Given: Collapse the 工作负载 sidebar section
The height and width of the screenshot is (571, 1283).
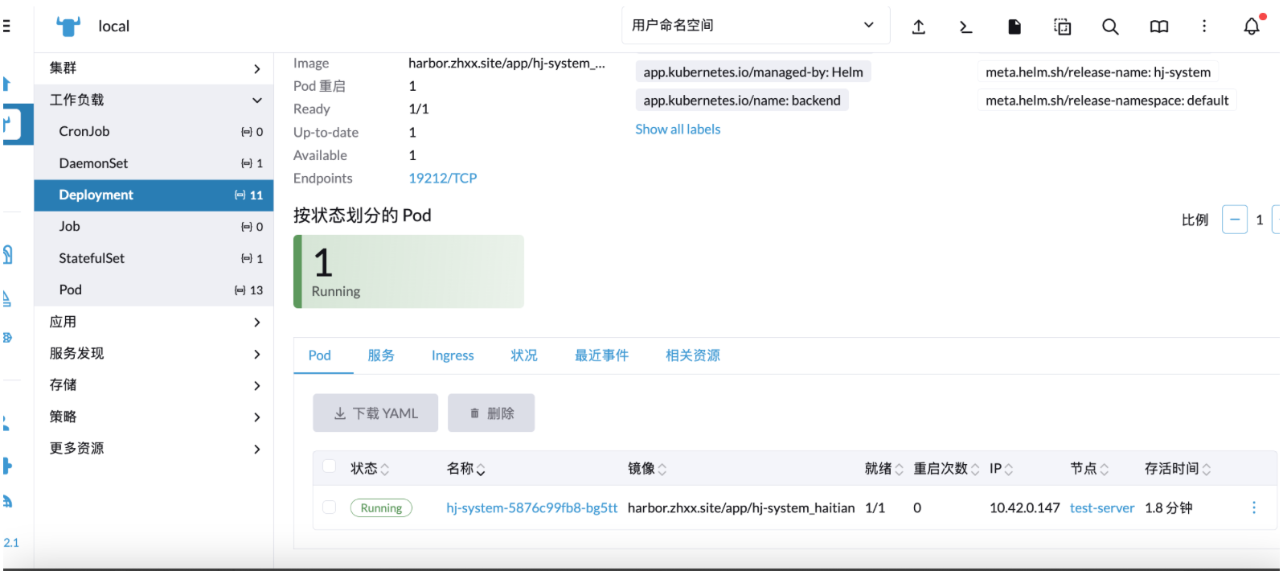Looking at the screenshot, I should 154,100.
